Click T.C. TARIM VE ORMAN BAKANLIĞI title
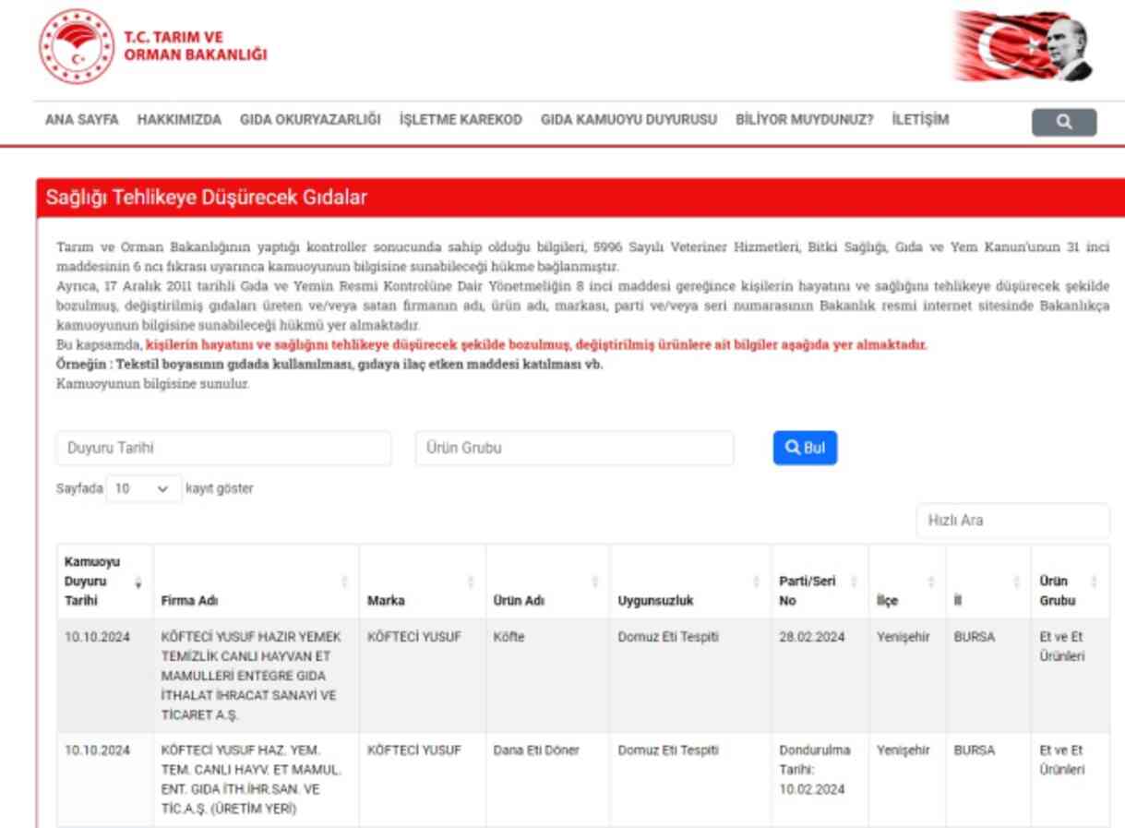This screenshot has height=828, width=1125. point(196,45)
